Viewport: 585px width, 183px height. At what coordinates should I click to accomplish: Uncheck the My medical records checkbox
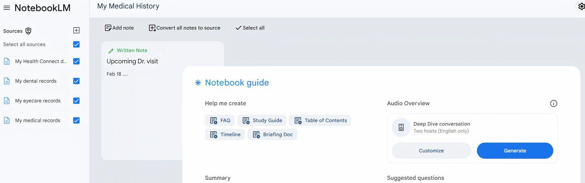tap(76, 120)
